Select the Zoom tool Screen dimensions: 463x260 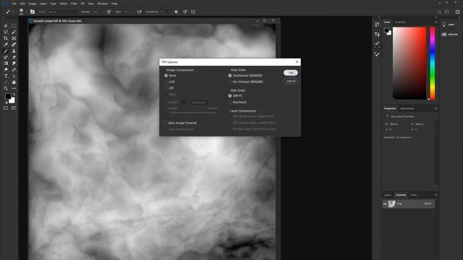coord(6,88)
